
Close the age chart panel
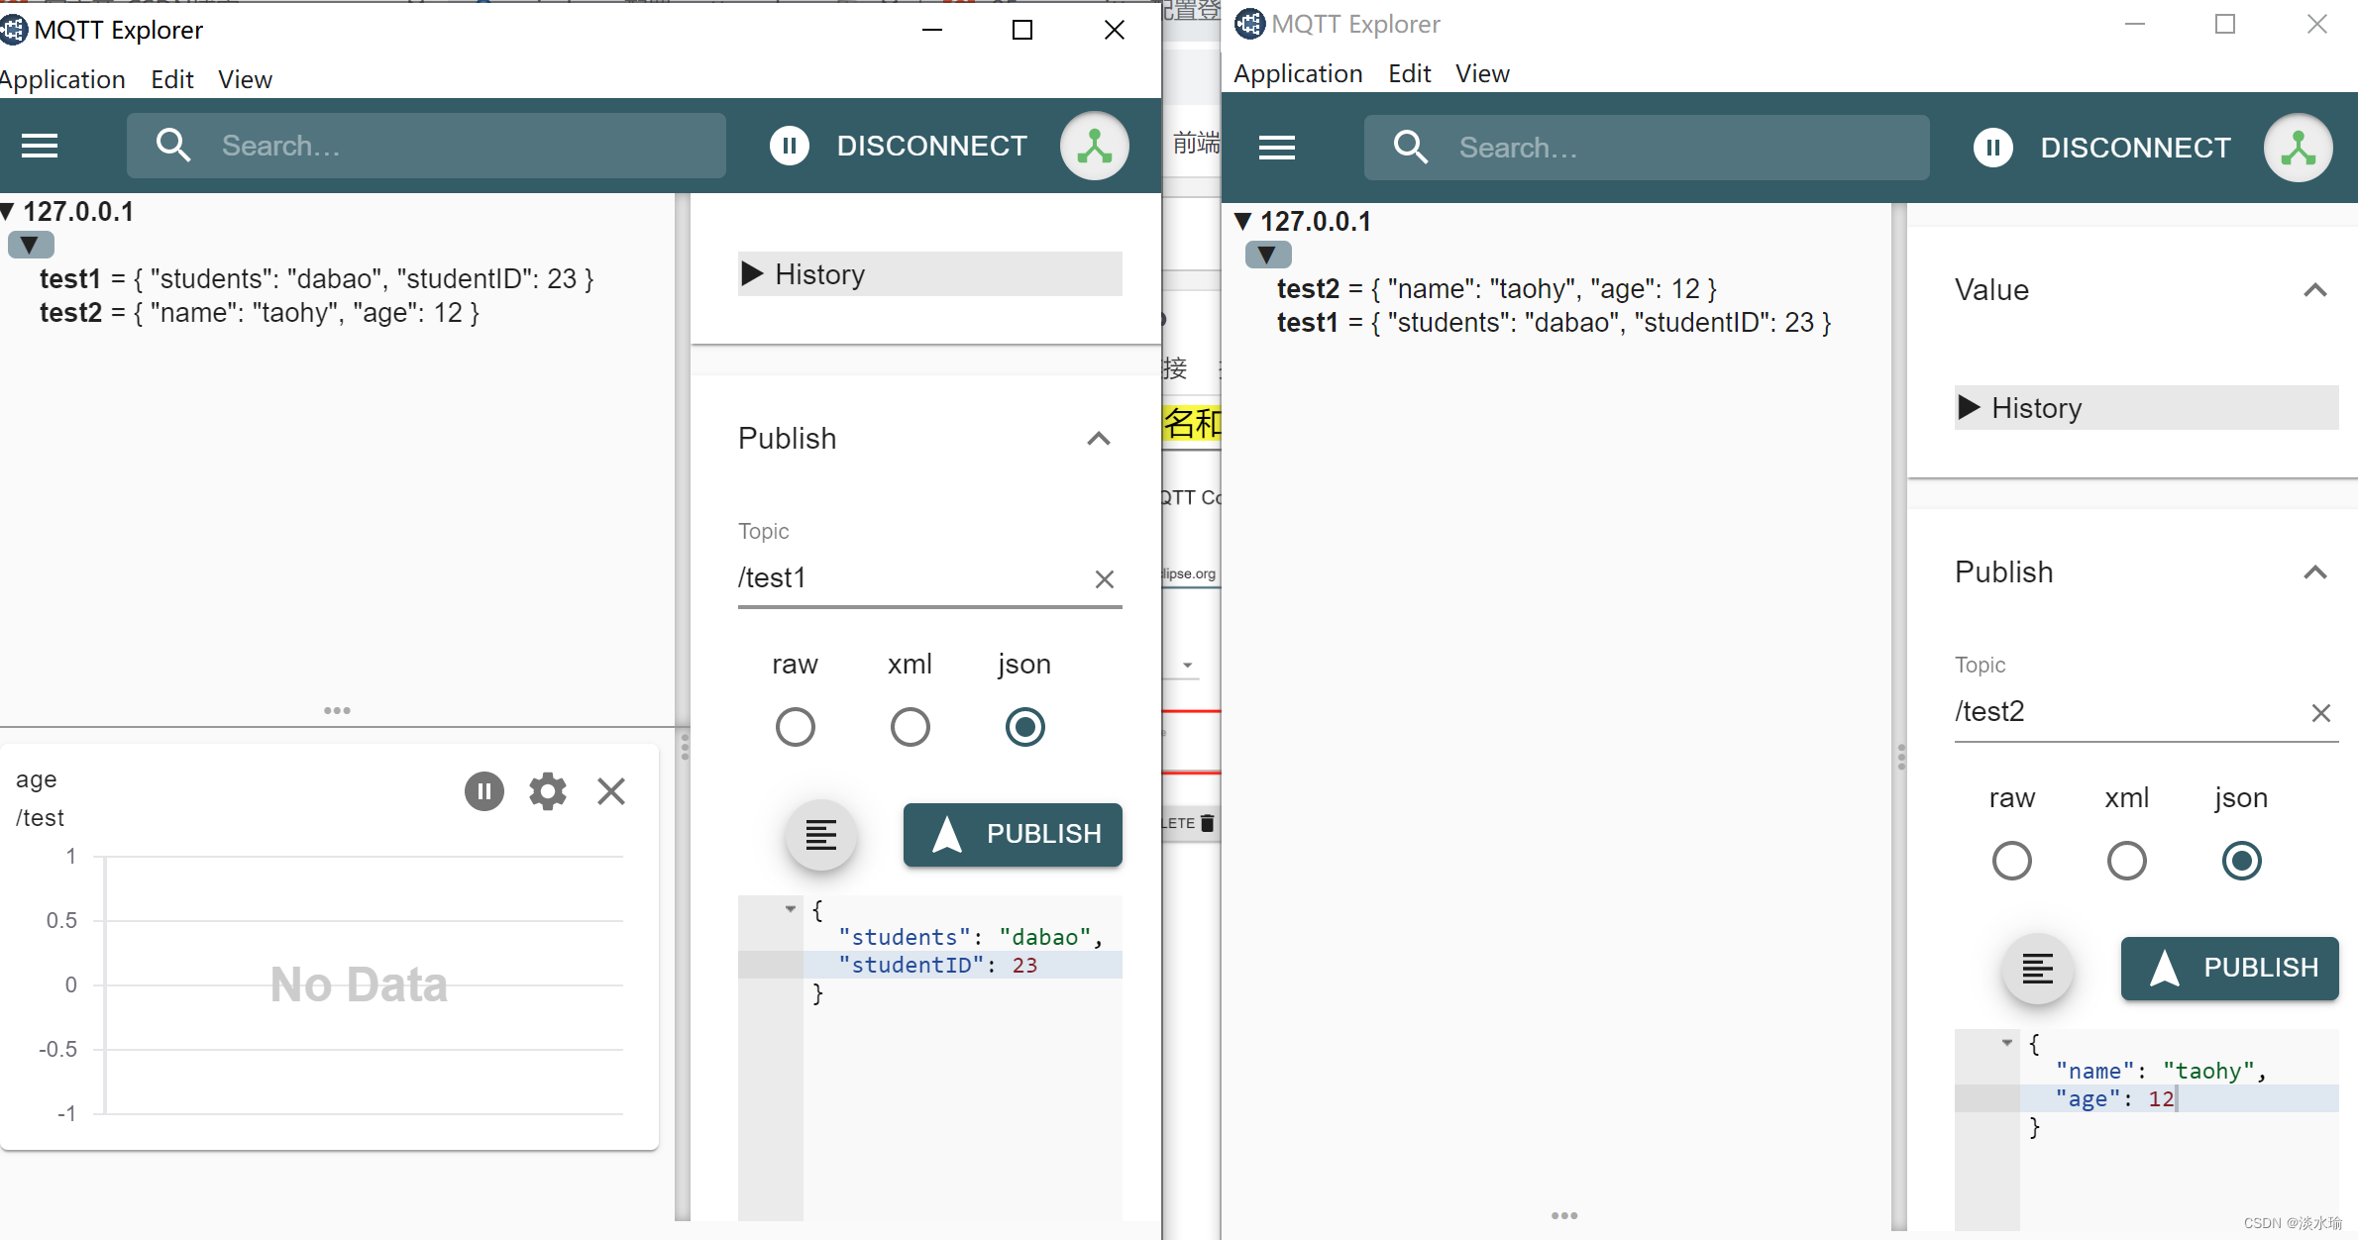click(x=611, y=791)
